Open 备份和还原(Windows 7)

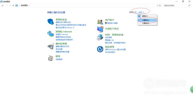point(65,28)
